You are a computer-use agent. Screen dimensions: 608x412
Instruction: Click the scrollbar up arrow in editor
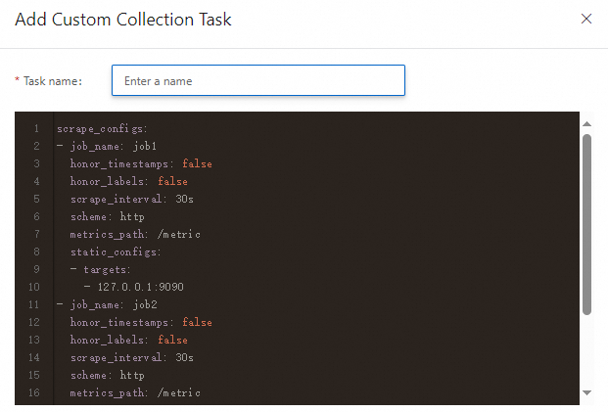(x=587, y=124)
